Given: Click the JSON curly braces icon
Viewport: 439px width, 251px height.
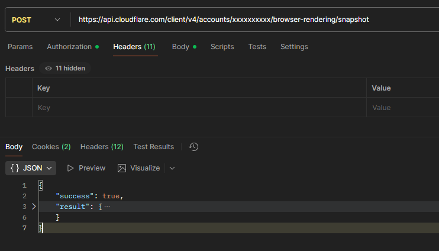Looking at the screenshot, I should [x=15, y=168].
